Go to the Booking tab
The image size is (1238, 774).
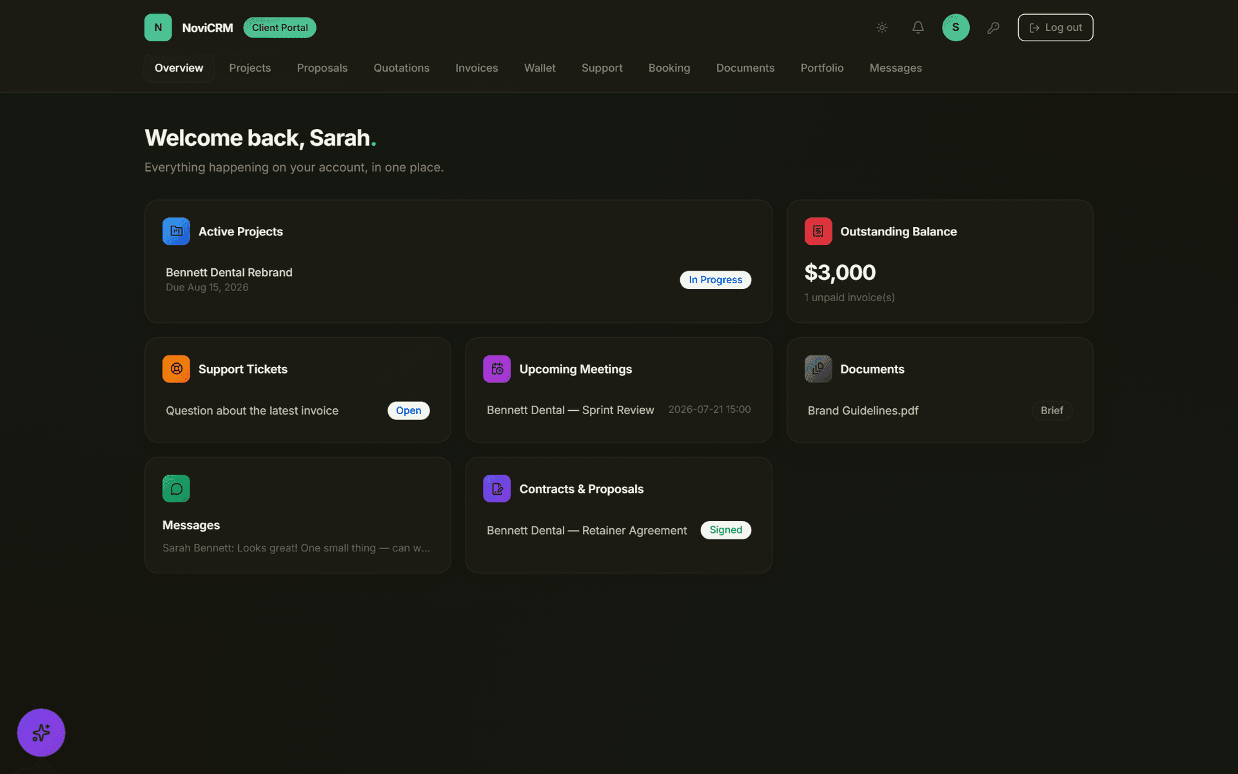point(669,68)
